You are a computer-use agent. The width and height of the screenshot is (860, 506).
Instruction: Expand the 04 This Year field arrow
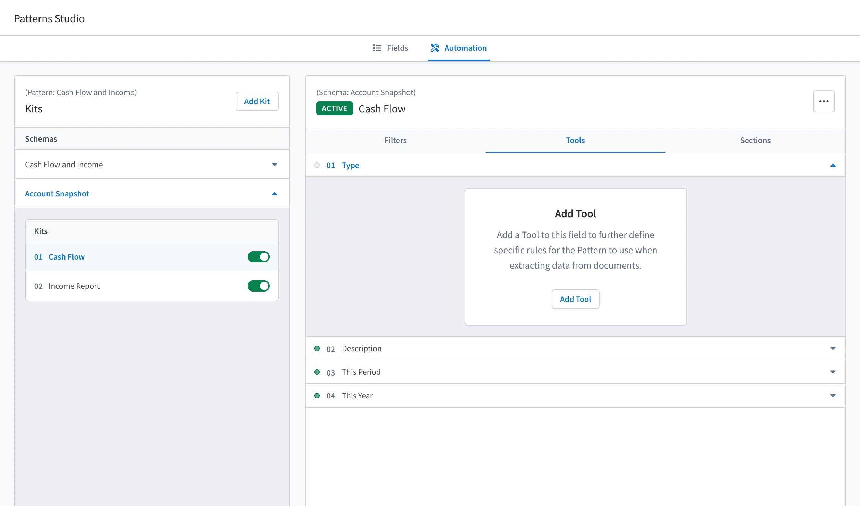coord(833,396)
